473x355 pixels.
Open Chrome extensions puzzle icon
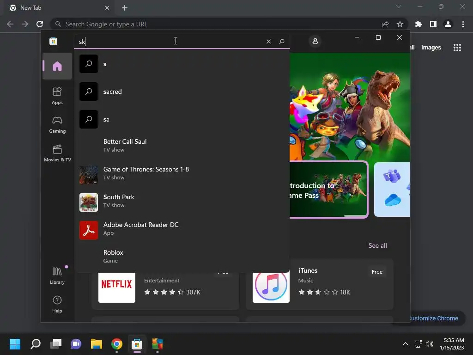(x=418, y=24)
